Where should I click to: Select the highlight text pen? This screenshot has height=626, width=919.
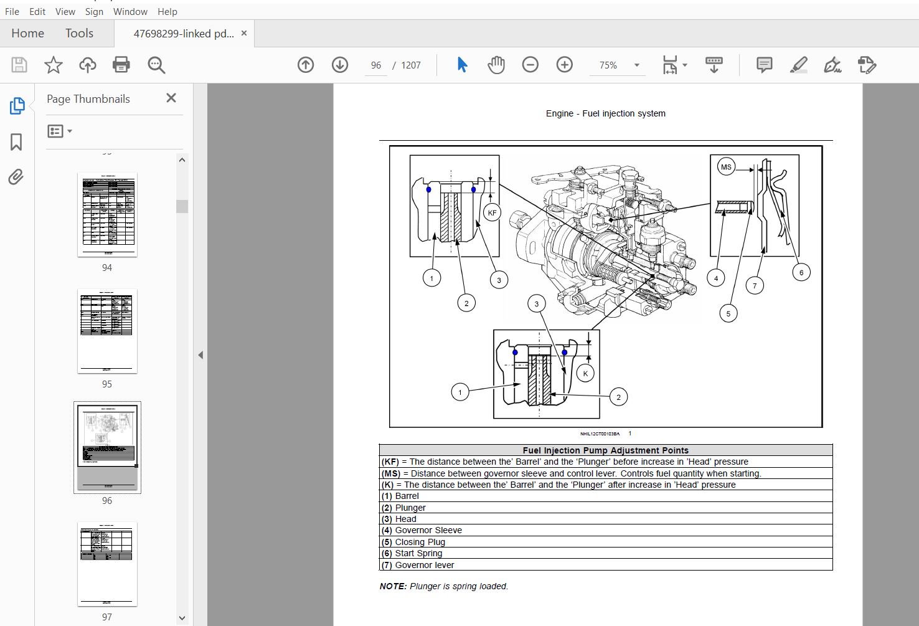799,65
